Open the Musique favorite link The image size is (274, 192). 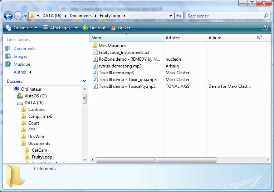(x=22, y=64)
